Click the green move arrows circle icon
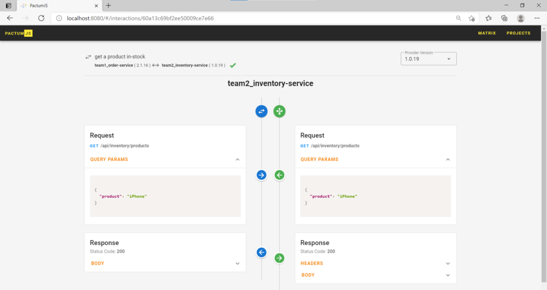Viewport: 547px width, 290px height. (279, 111)
